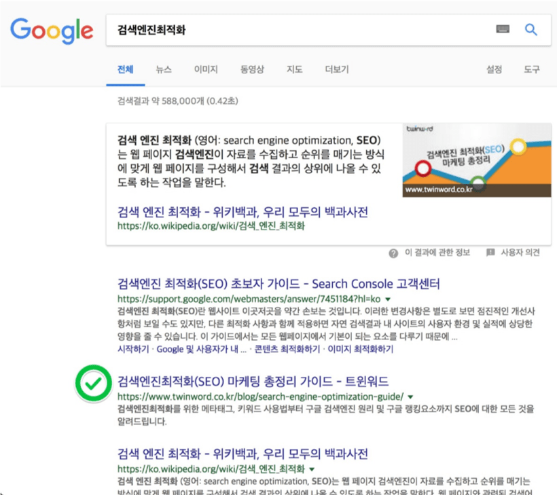Click the magnifying glass to search
Viewport: 557px width, 495px height.
tap(531, 30)
